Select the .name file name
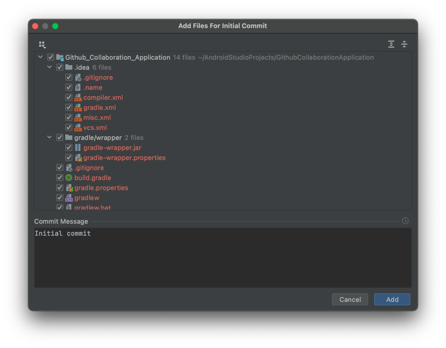The width and height of the screenshot is (446, 348). click(x=93, y=88)
